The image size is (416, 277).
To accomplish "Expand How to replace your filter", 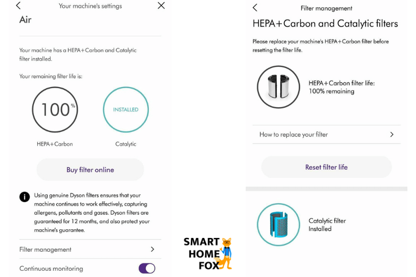I will (326, 134).
